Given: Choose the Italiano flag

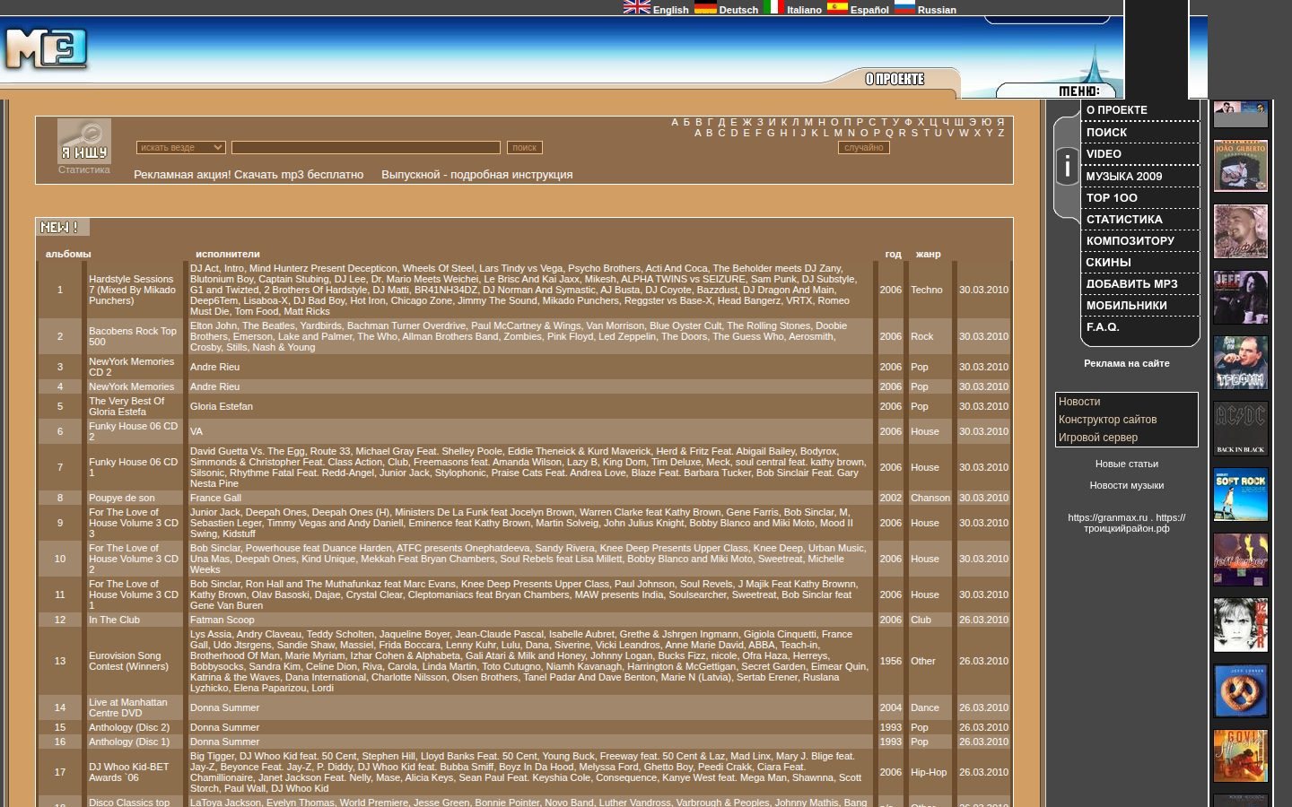Looking at the screenshot, I should pyautogui.click(x=773, y=7).
